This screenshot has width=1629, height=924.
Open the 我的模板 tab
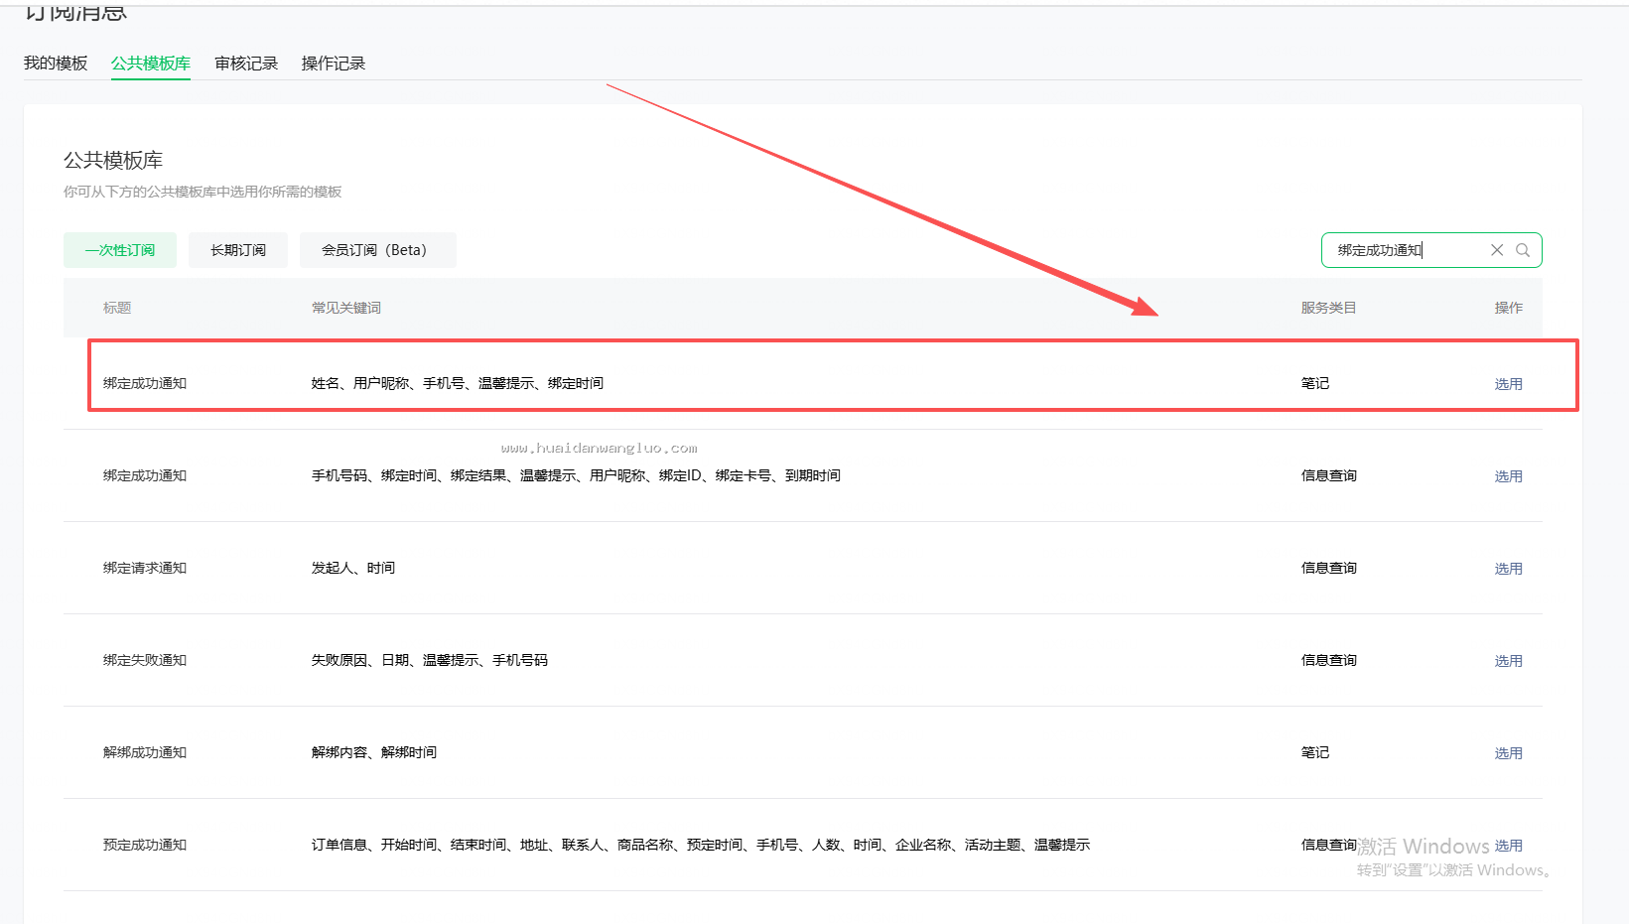(x=56, y=64)
